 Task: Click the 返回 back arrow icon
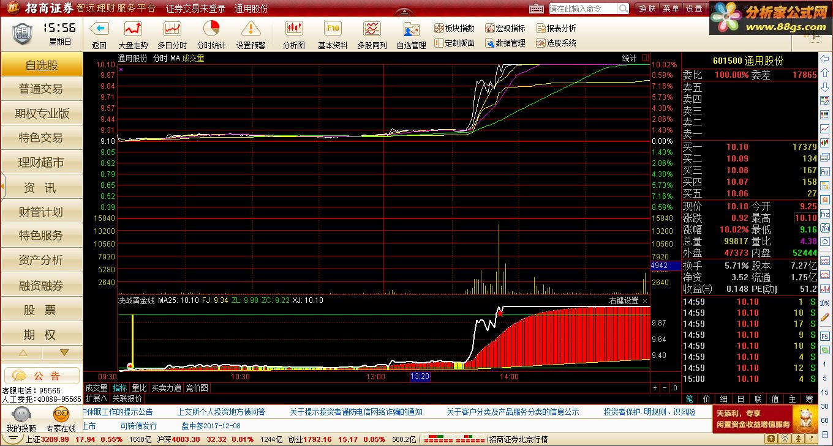click(x=99, y=29)
